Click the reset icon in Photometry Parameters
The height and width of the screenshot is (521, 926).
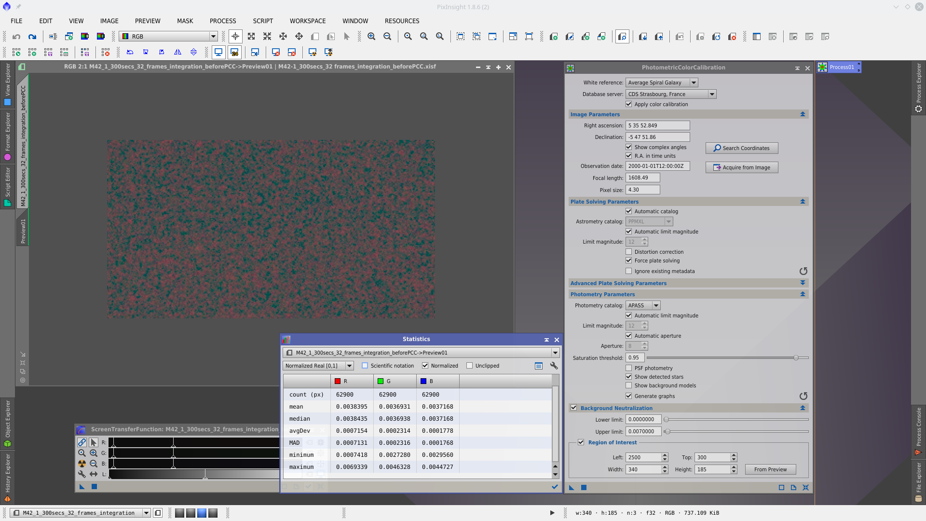(803, 396)
